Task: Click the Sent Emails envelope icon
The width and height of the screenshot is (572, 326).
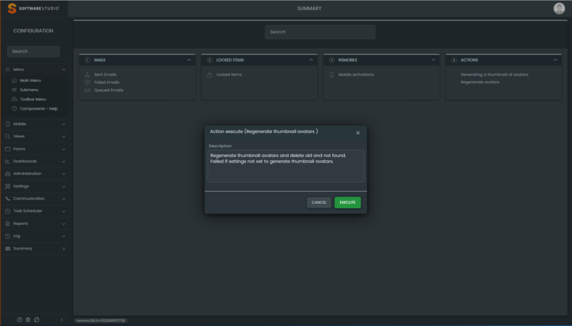Action: (87, 74)
